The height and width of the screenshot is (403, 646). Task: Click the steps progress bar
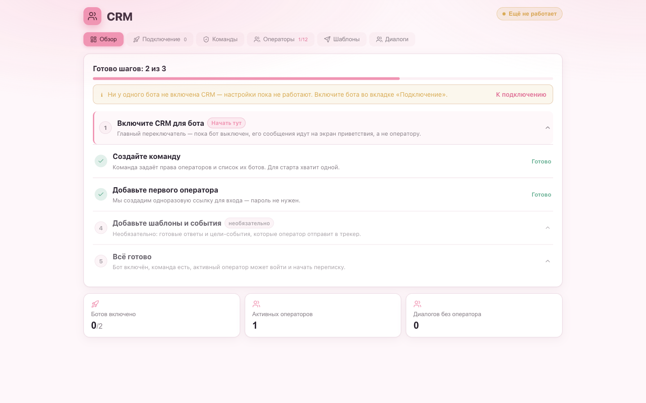[x=323, y=78]
